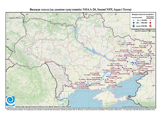Click blue heat dot beside 14,43 MW label
161x114 pixels.
point(100,76)
